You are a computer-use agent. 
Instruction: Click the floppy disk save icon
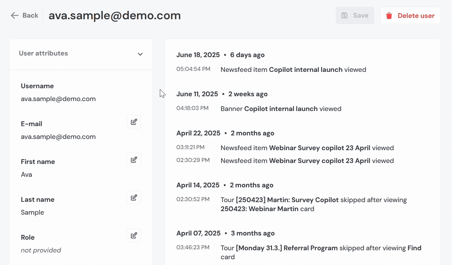pos(344,15)
